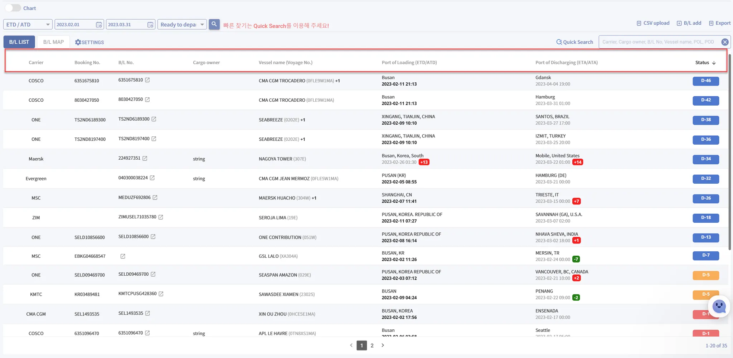Viewport: 733px width, 358px height.
Task: Click the D-26 status badge
Action: pos(706,198)
